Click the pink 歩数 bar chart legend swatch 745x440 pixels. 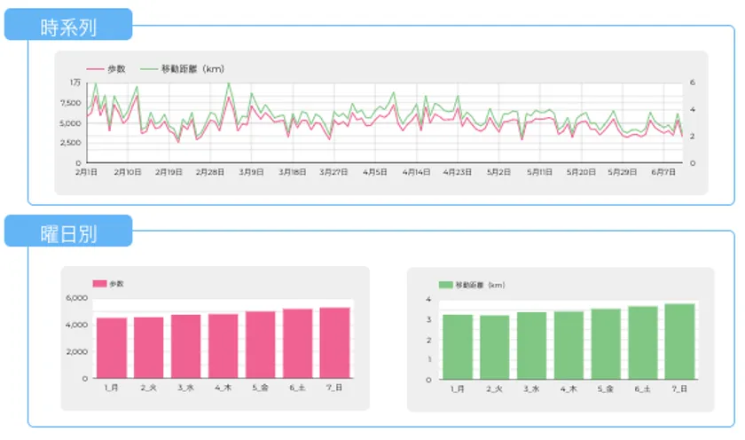click(99, 284)
